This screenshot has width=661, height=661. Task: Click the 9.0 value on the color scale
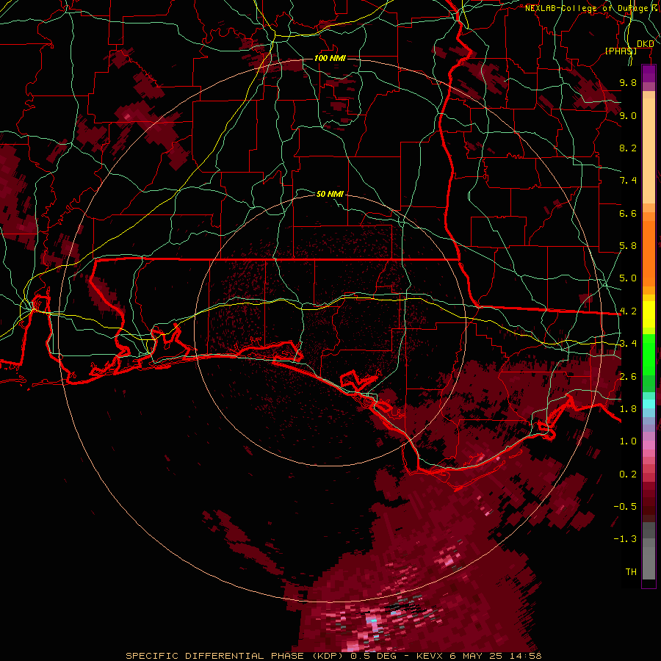point(628,115)
